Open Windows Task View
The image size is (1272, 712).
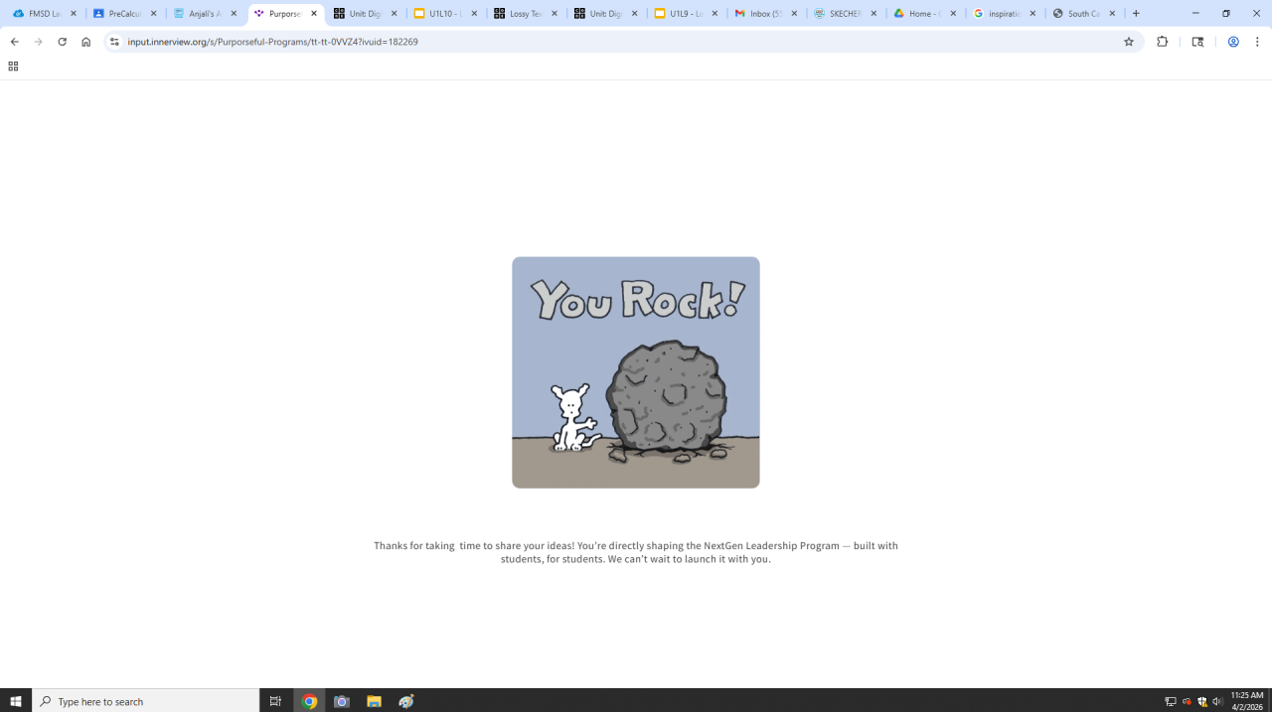click(x=275, y=701)
